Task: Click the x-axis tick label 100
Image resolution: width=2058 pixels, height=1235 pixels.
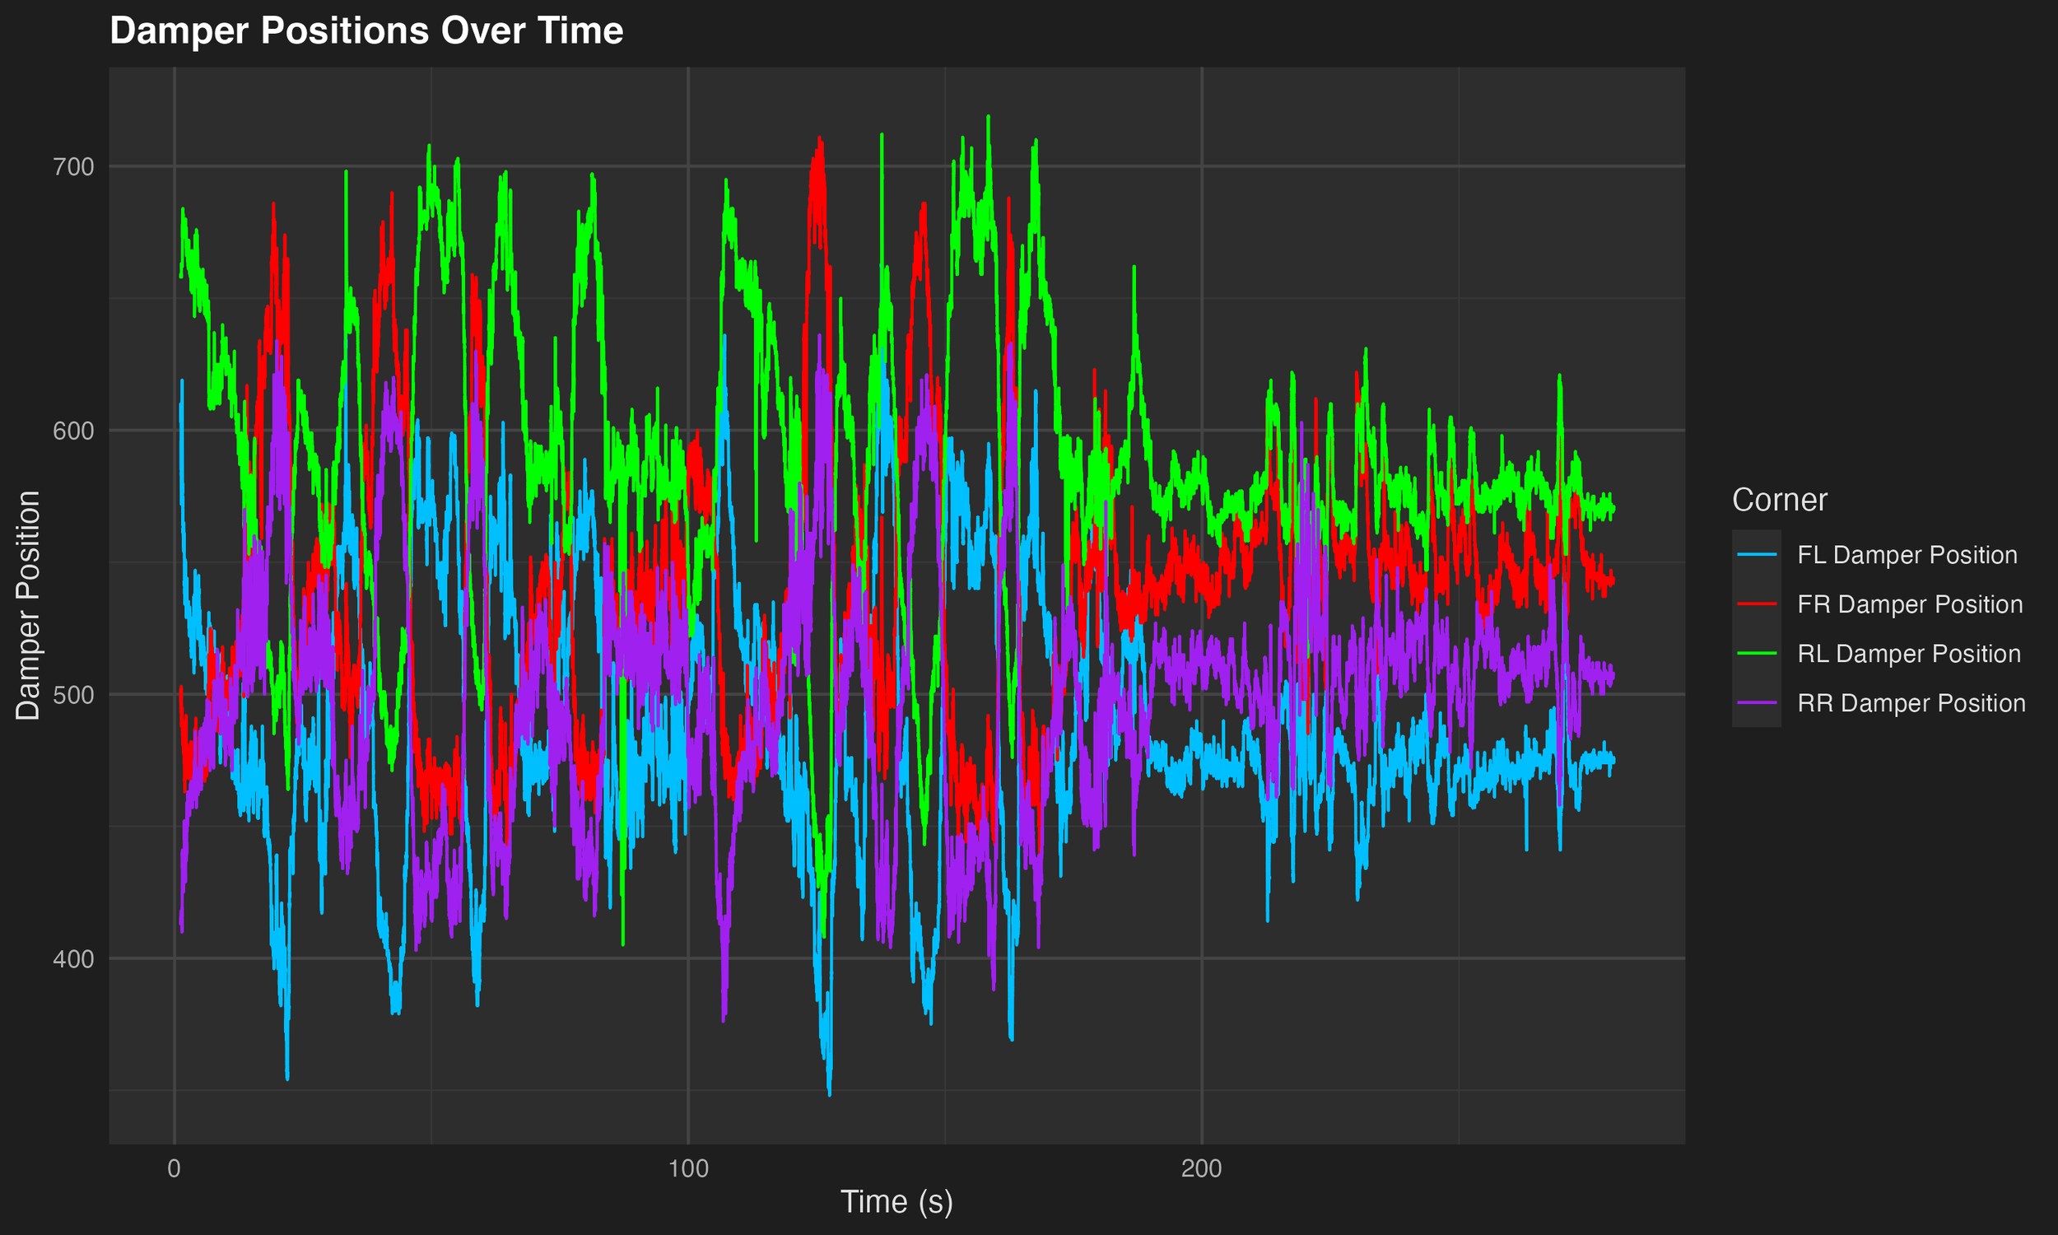Action: coord(689,1169)
